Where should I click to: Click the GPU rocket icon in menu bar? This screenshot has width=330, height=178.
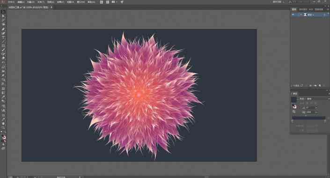(x=122, y=2)
